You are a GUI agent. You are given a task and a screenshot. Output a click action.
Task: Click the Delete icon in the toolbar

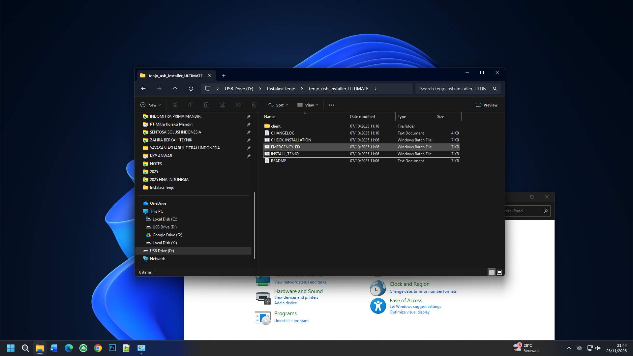pyautogui.click(x=254, y=105)
